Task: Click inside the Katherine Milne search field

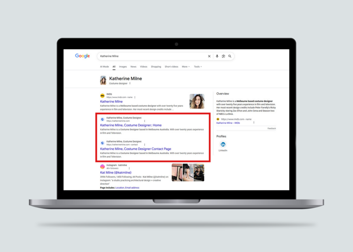Action: 150,57
